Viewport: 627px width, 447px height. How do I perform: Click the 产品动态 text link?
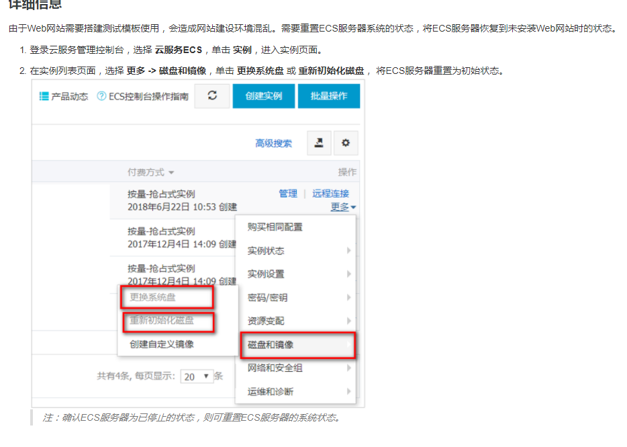[70, 97]
